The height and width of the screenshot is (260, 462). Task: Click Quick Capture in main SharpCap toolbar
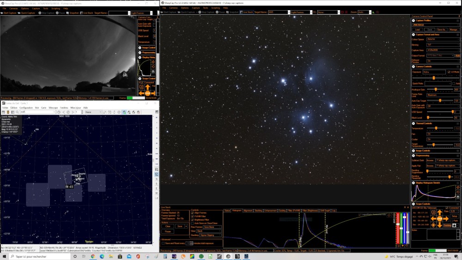(x=186, y=12)
